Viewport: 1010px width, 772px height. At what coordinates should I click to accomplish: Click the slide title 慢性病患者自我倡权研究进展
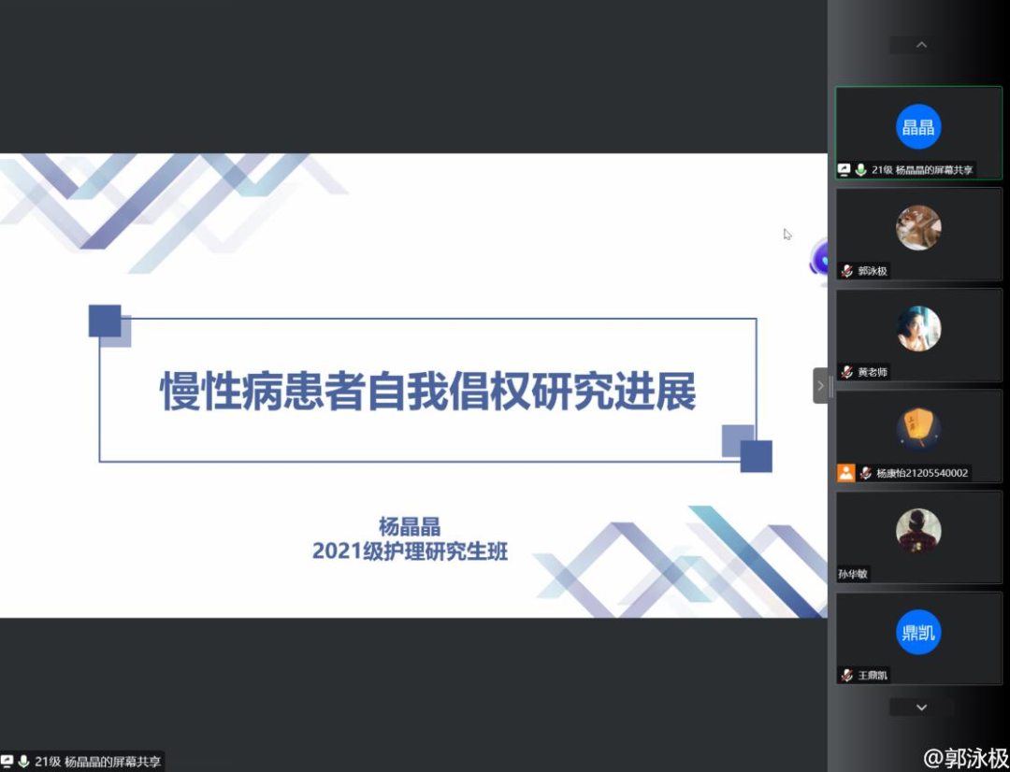(428, 391)
